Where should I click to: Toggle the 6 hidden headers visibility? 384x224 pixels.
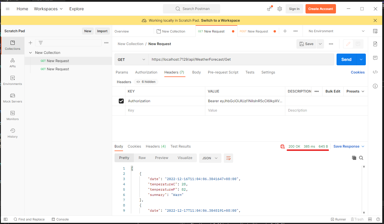(x=146, y=82)
